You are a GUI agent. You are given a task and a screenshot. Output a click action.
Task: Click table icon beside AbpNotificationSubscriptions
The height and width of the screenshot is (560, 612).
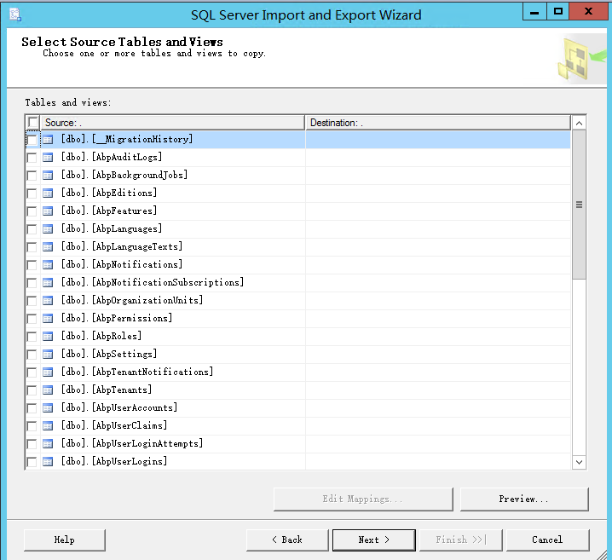tap(48, 282)
